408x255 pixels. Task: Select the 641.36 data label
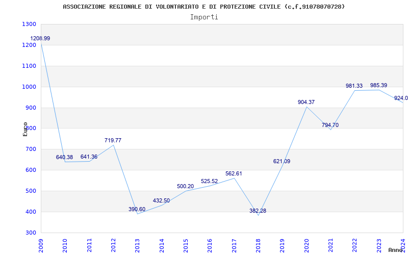click(89, 157)
